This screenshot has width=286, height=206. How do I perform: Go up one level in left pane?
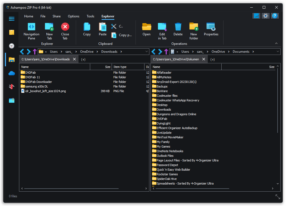pyautogui.click(x=35, y=52)
